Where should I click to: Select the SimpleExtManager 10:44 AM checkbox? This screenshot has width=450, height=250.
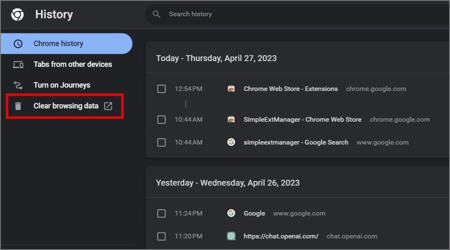coord(161,120)
